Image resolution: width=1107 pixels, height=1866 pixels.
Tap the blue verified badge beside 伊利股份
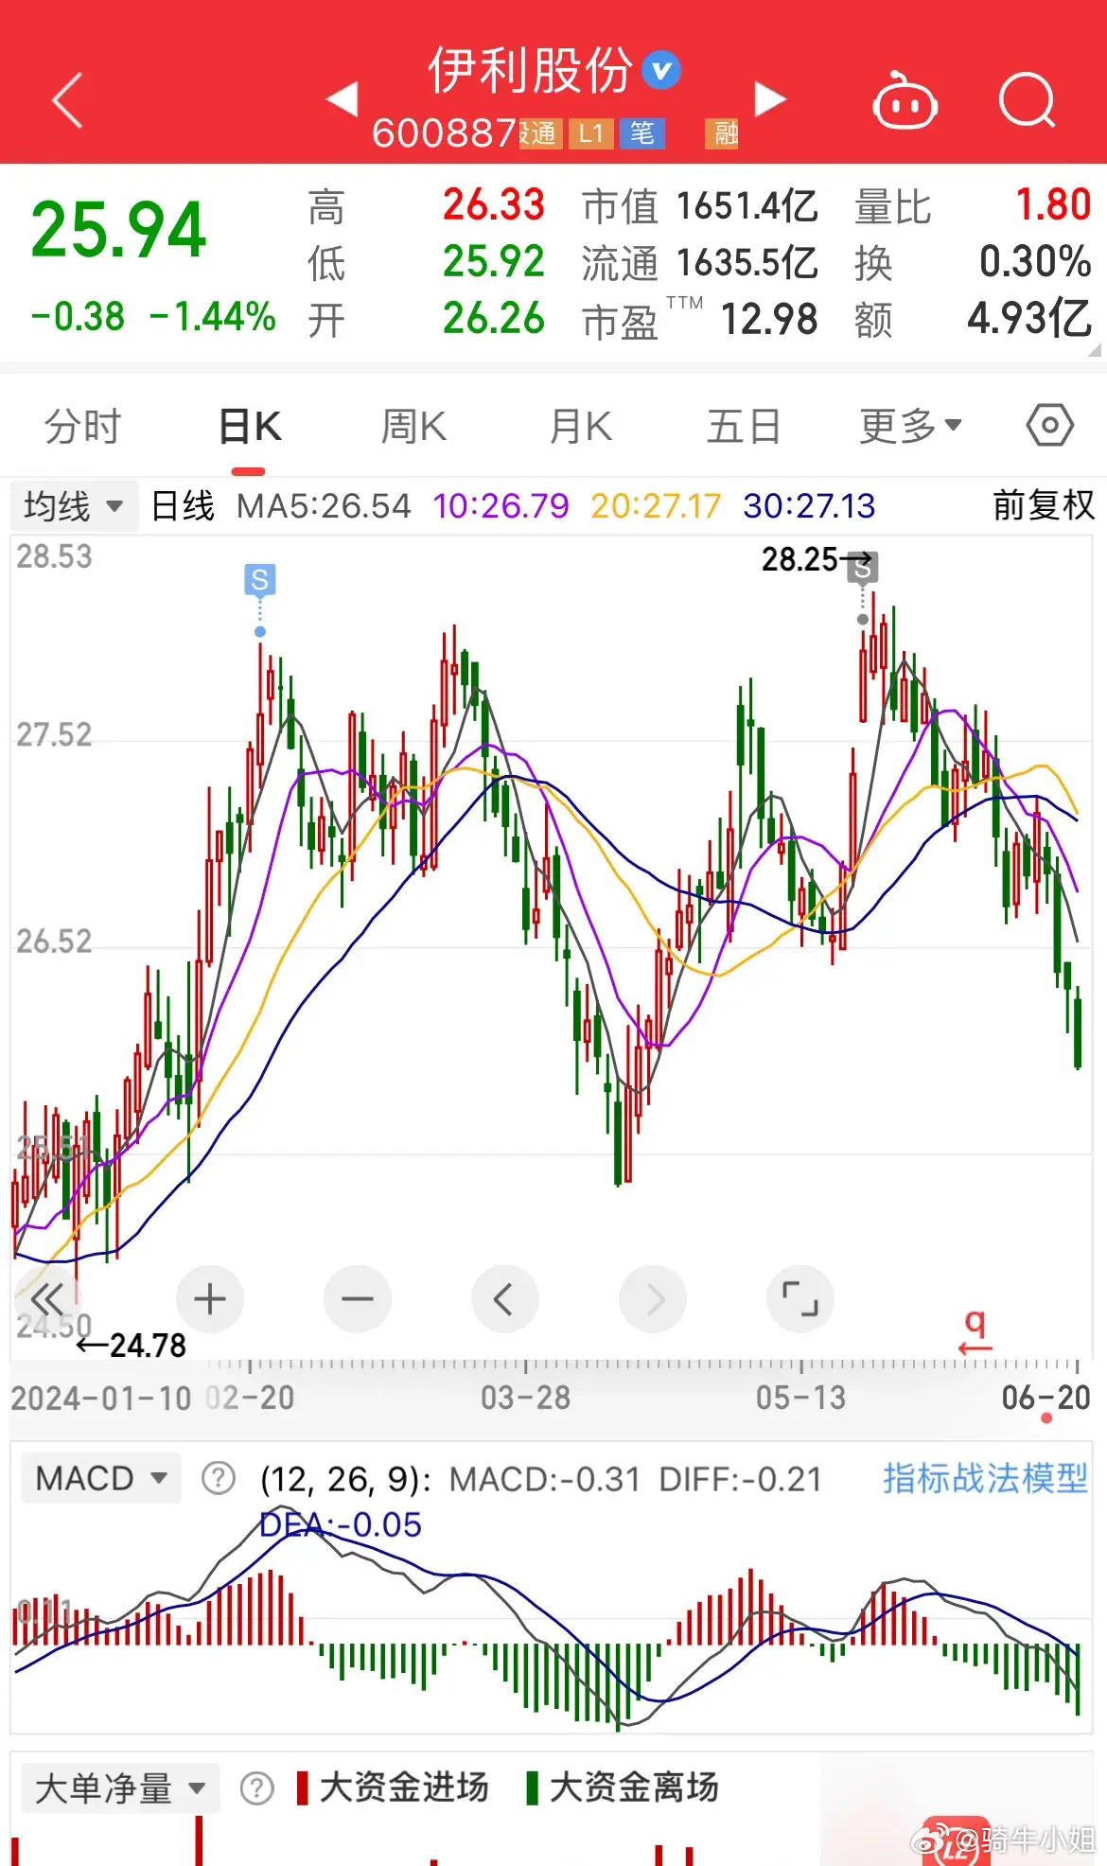coord(661,71)
